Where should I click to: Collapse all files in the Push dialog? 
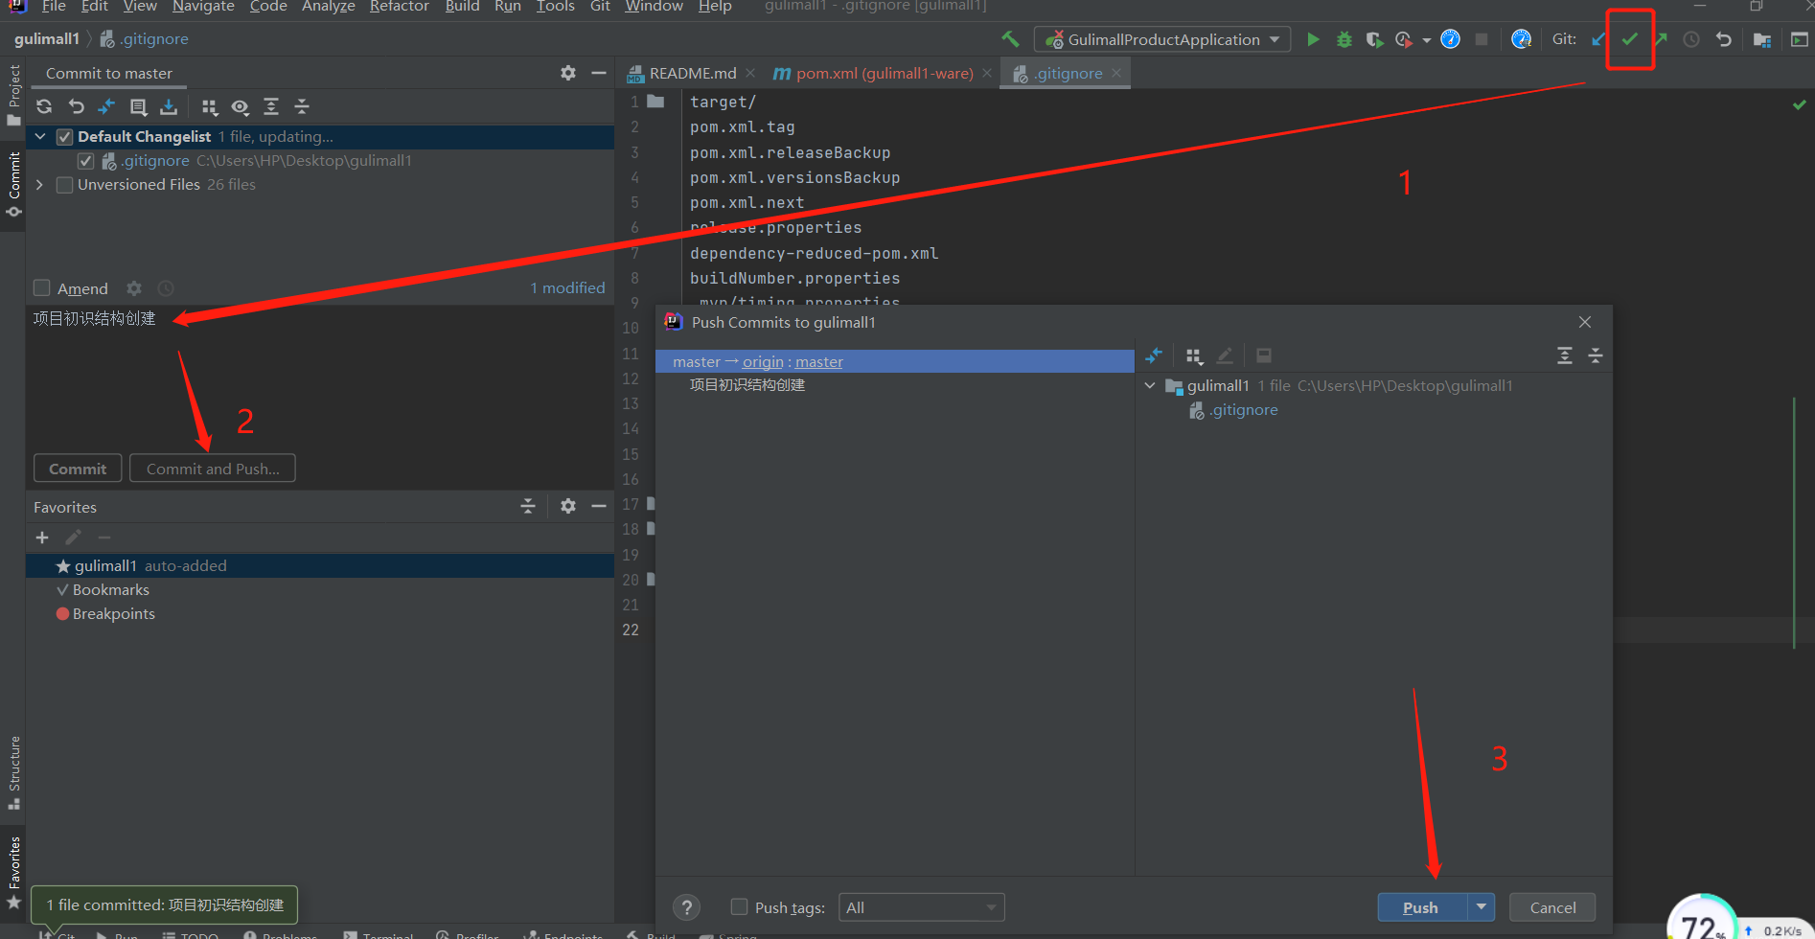coord(1596,355)
